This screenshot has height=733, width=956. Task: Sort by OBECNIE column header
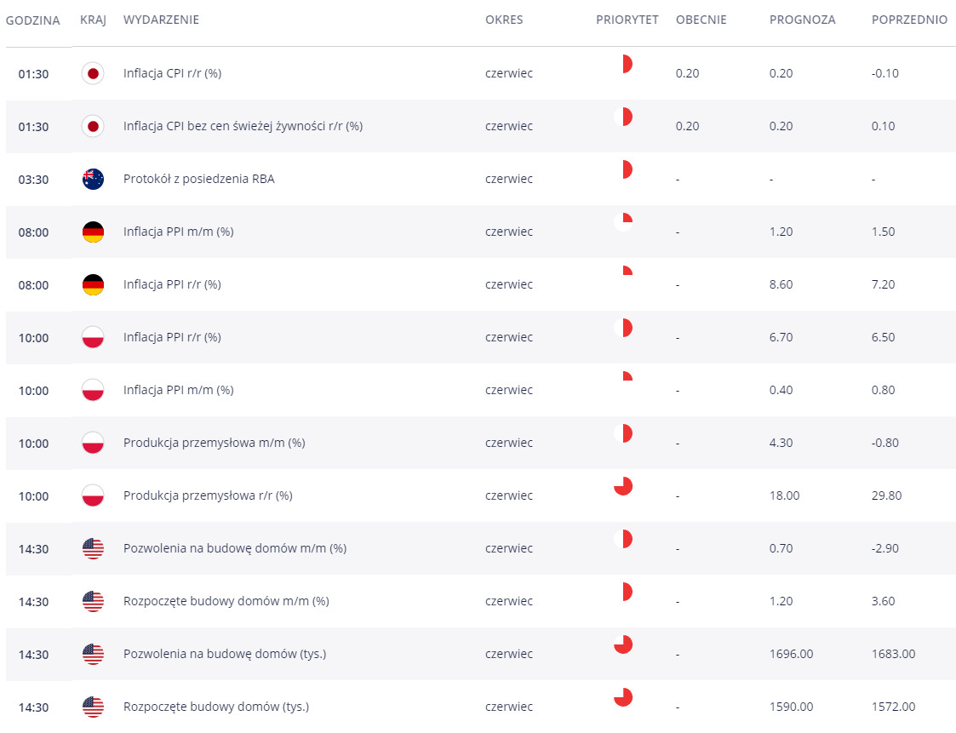(x=701, y=20)
